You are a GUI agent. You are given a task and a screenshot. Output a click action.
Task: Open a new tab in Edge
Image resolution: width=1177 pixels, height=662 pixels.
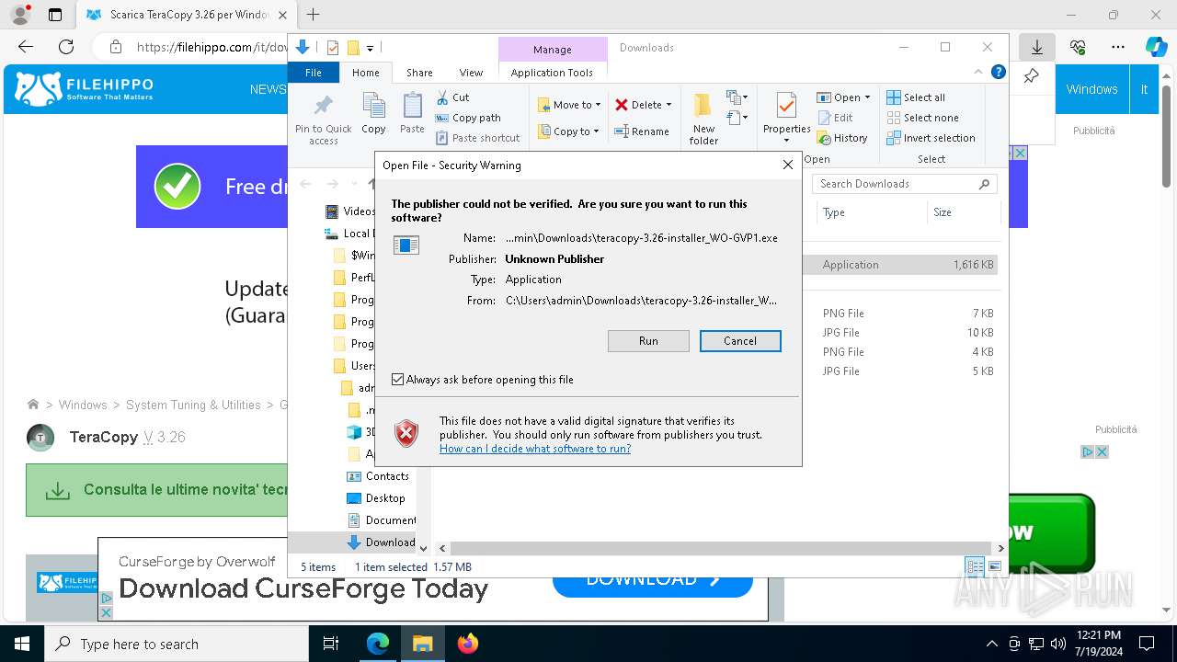click(314, 15)
